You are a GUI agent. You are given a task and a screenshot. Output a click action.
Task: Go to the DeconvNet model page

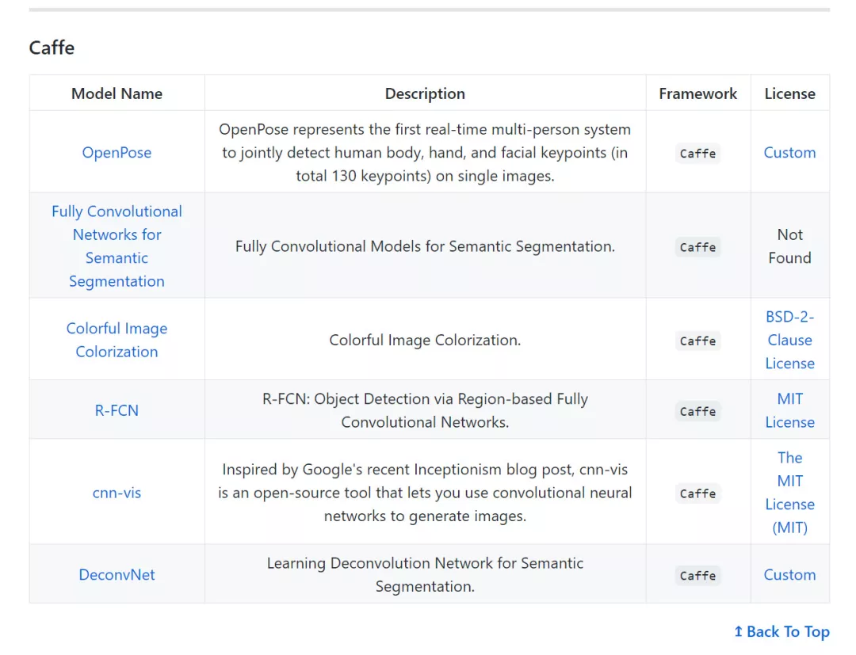pyautogui.click(x=117, y=574)
